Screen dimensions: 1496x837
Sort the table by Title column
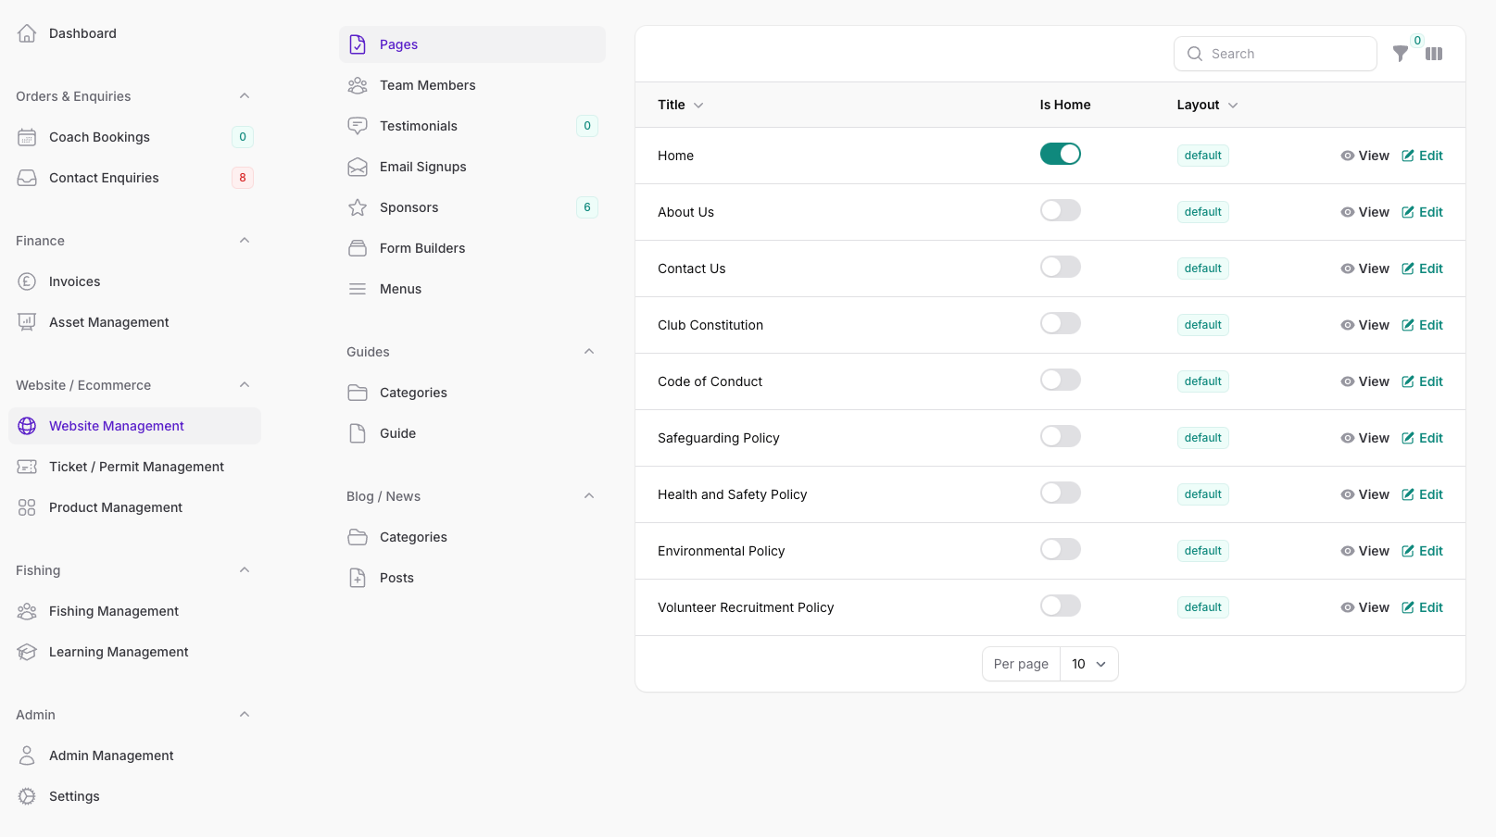point(680,105)
